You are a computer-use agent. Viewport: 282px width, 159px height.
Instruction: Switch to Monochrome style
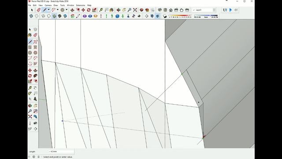click(65, 16)
